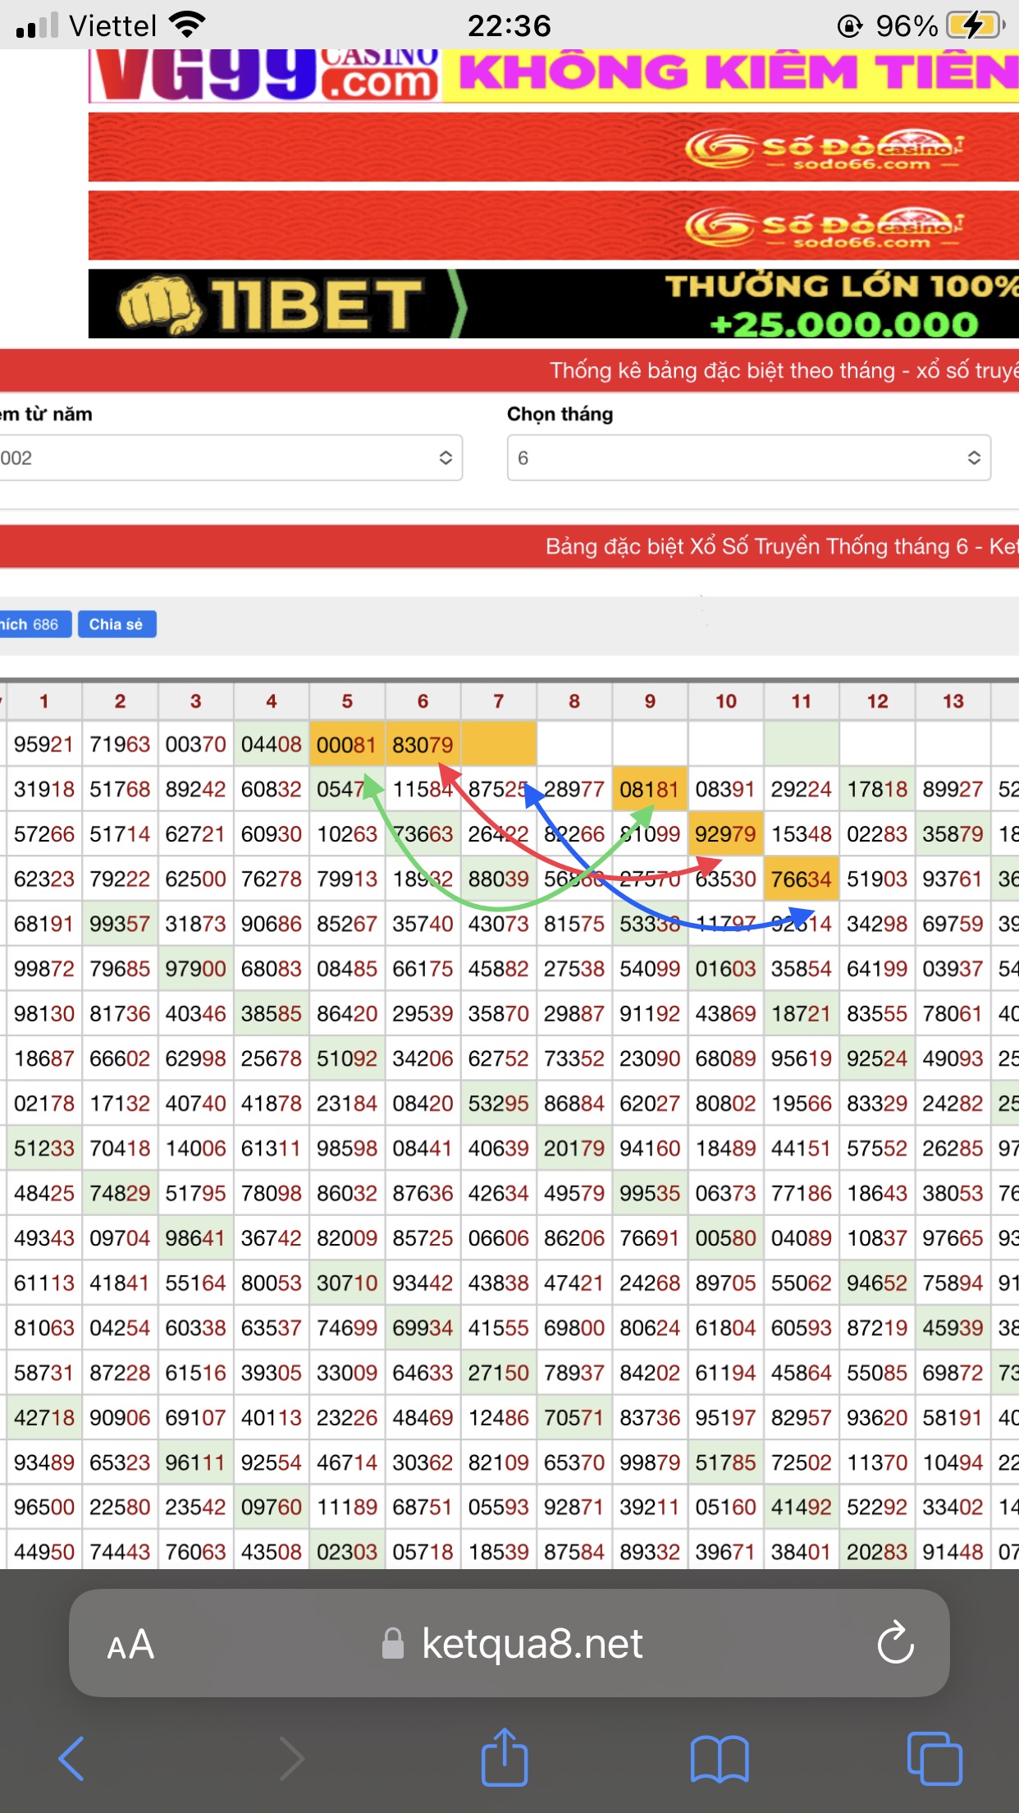Select green cell 51233

[44, 1148]
